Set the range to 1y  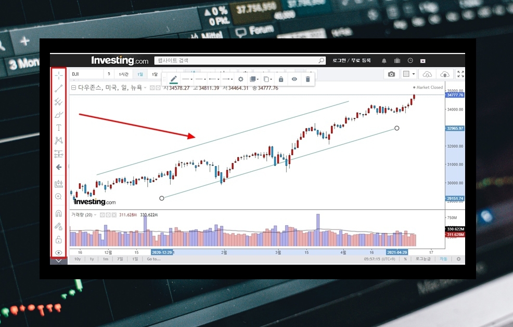coord(92,259)
